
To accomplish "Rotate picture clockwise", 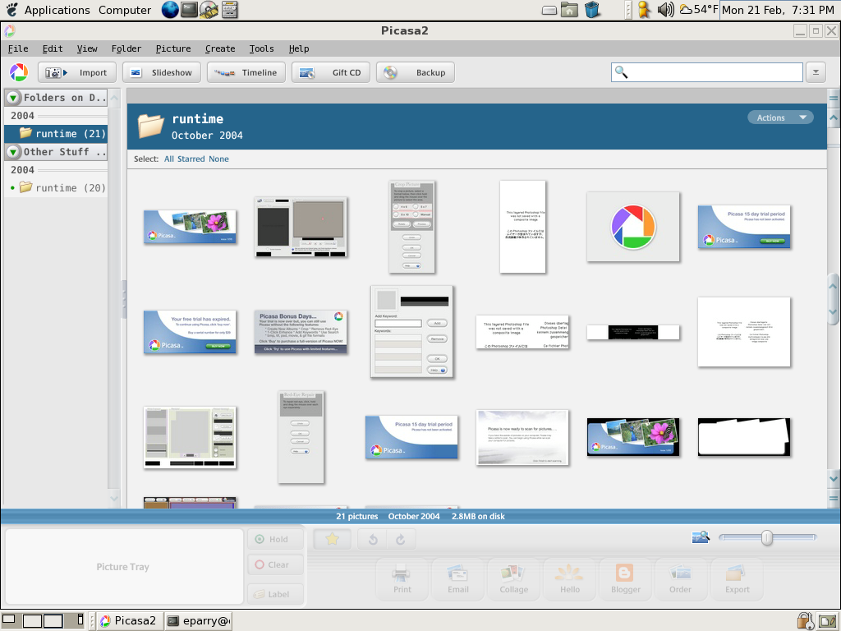I will coord(401,539).
